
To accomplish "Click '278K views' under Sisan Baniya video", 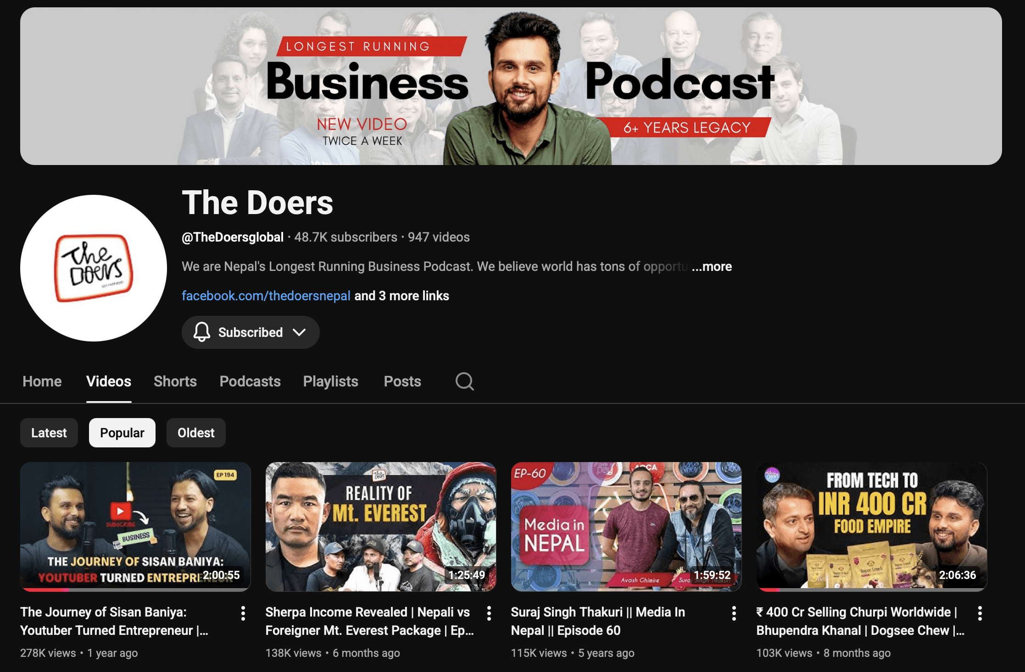I will (48, 653).
